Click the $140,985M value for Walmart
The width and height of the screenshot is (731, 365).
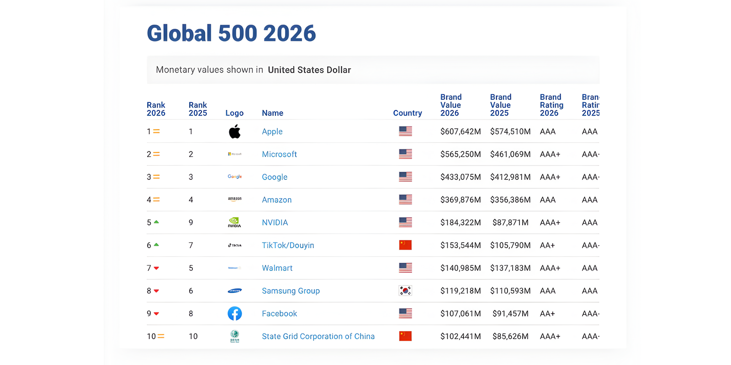[x=461, y=268]
